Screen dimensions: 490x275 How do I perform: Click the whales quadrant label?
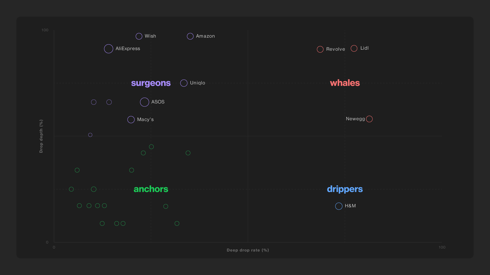[x=345, y=83]
